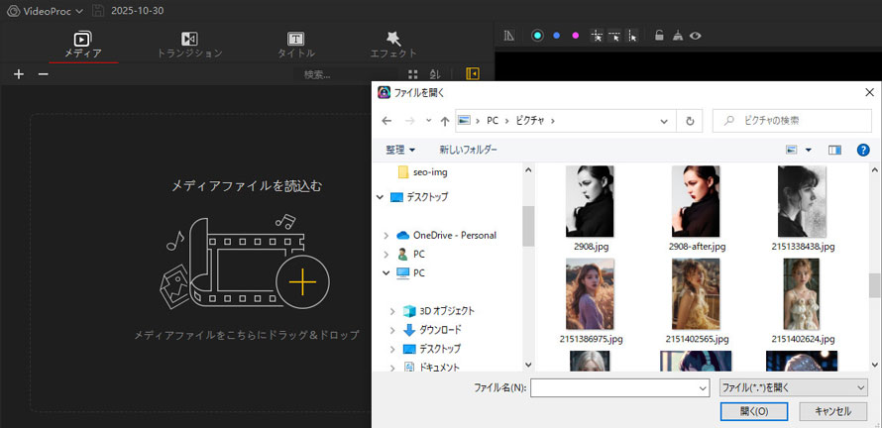Select the cyan color dot

[538, 36]
